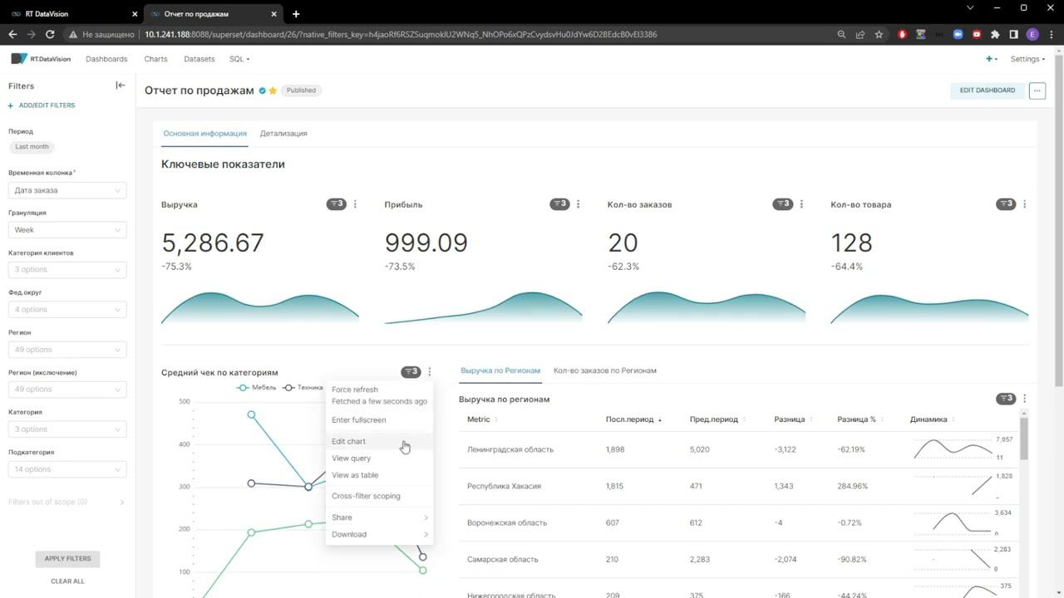Toggle Мебель series in chart legend

tap(257, 387)
